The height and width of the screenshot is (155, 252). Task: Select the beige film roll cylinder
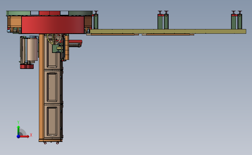pos(33,49)
